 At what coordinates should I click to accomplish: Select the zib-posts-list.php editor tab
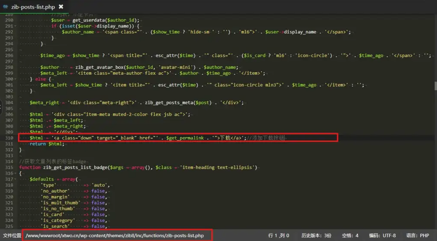tap(34, 7)
